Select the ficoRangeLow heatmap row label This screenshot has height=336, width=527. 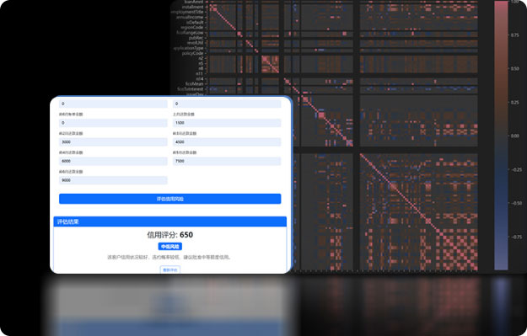point(190,33)
